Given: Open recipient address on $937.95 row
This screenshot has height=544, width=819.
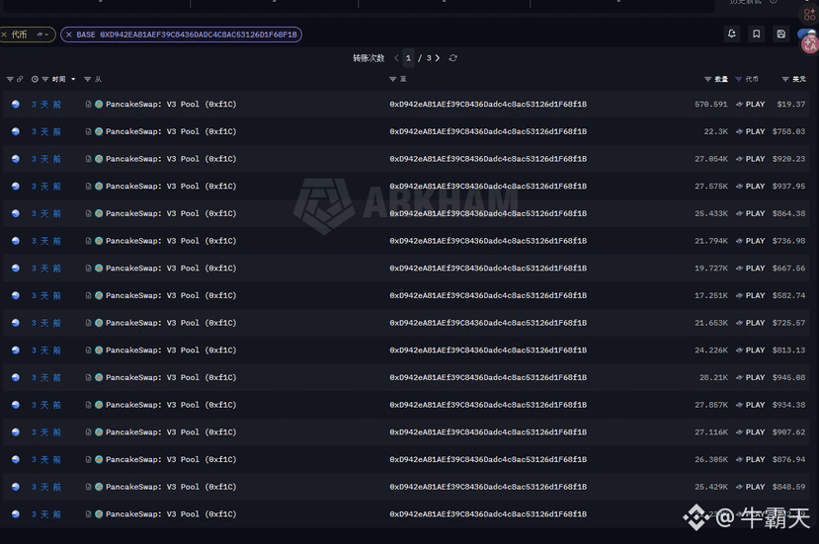Looking at the screenshot, I should [488, 187].
